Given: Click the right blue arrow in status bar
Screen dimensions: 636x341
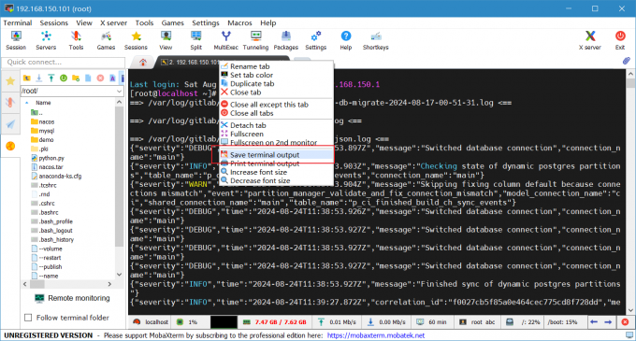Looking at the screenshot, I should (608, 322).
